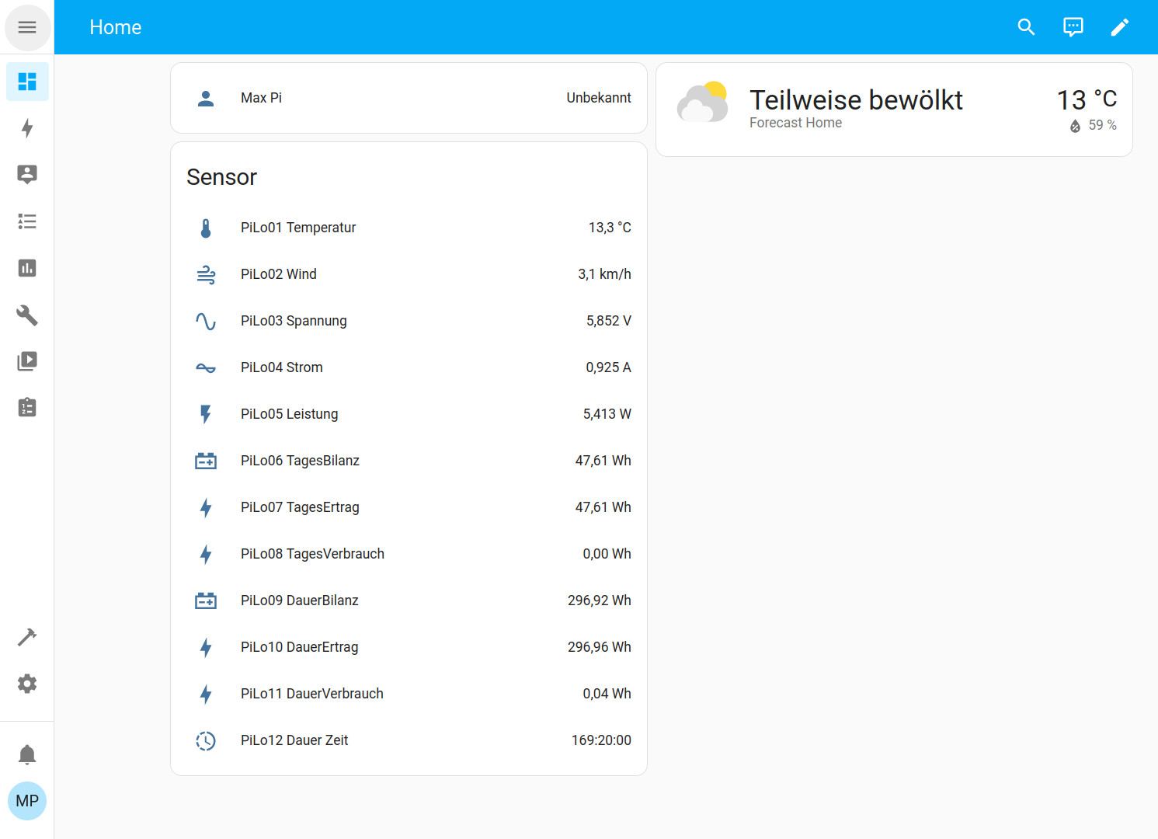Click the humidity droplet icon
The width and height of the screenshot is (1158, 839).
pyautogui.click(x=1075, y=126)
